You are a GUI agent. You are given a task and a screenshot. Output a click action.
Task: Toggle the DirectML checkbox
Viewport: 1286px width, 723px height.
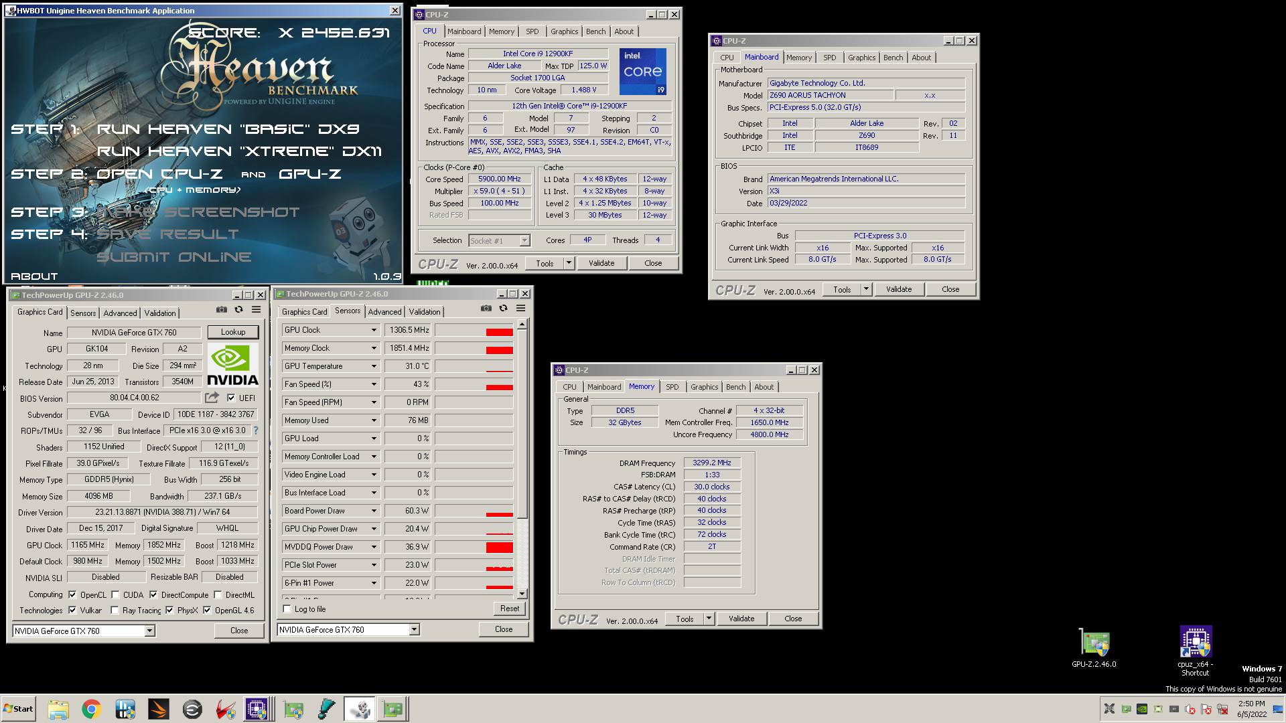click(218, 594)
